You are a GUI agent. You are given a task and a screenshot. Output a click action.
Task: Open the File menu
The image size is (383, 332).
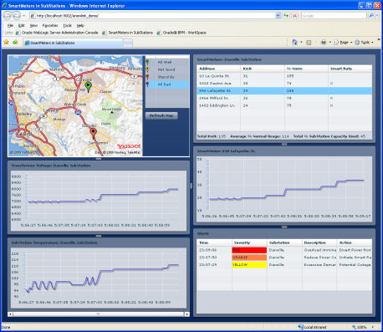click(10, 25)
